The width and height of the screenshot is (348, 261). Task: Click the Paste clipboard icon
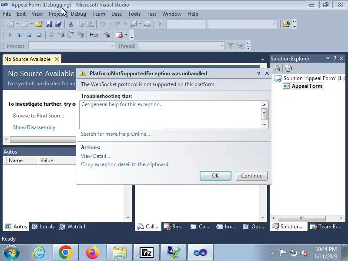(90, 24)
